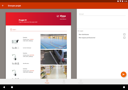The width and height of the screenshot is (128, 90).
Task: Select the parked car camera preview
Action: (x=53, y=57)
